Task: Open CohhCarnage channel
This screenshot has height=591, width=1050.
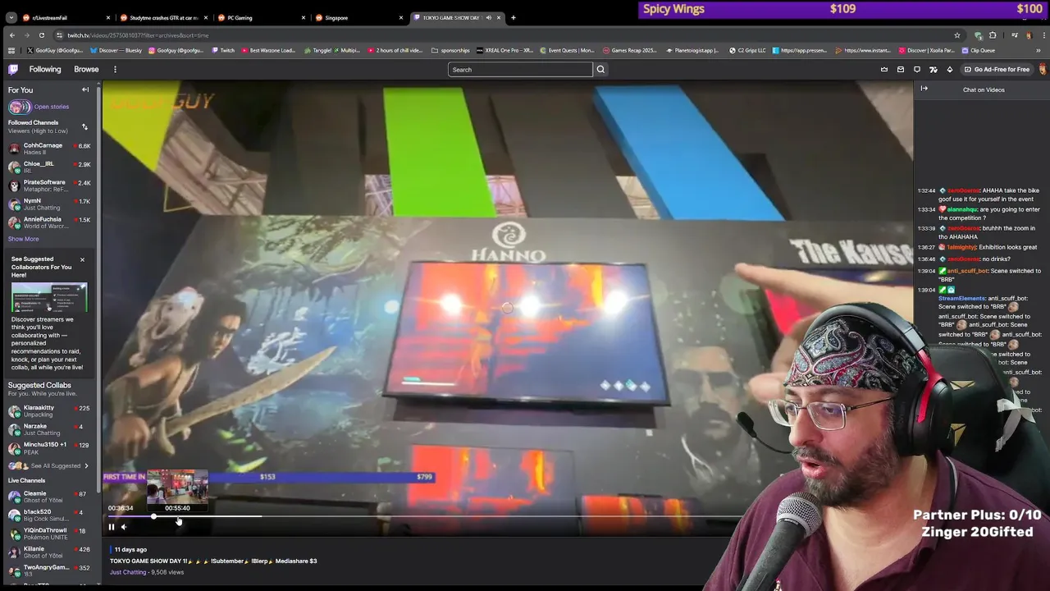Action: coord(49,149)
